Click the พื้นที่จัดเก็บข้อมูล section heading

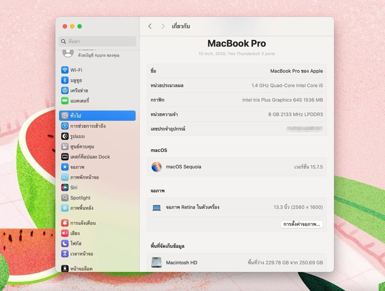pyautogui.click(x=167, y=246)
